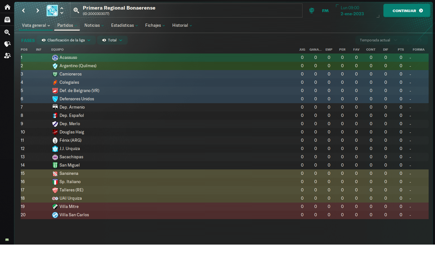435x257 pixels.
Task: Toggle the Total view filter
Action: click(x=112, y=40)
